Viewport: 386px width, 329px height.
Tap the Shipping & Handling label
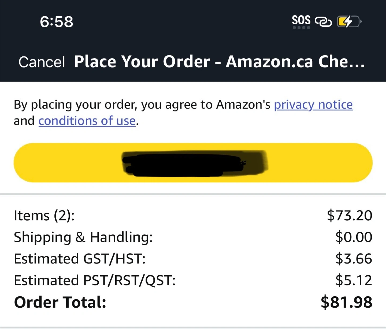tap(83, 237)
